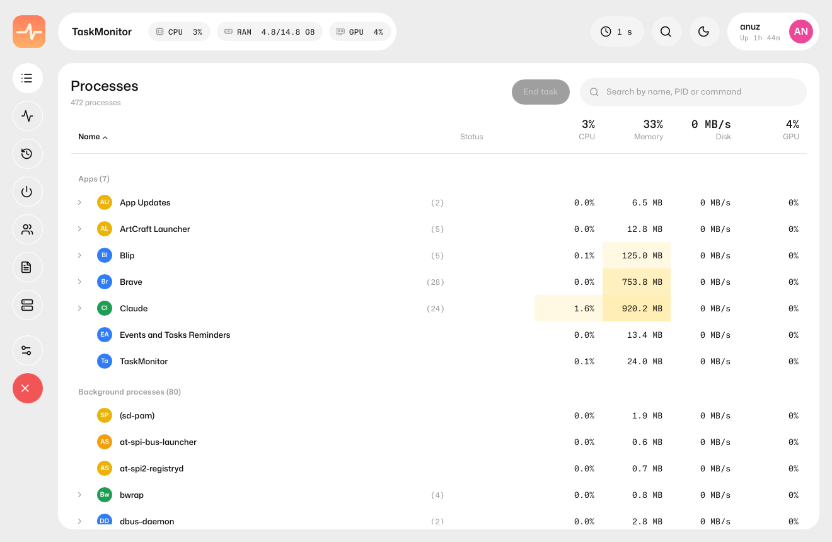Viewport: 832px width, 542px height.
Task: Select the Events and Tasks Reminders row
Action: tap(439, 335)
